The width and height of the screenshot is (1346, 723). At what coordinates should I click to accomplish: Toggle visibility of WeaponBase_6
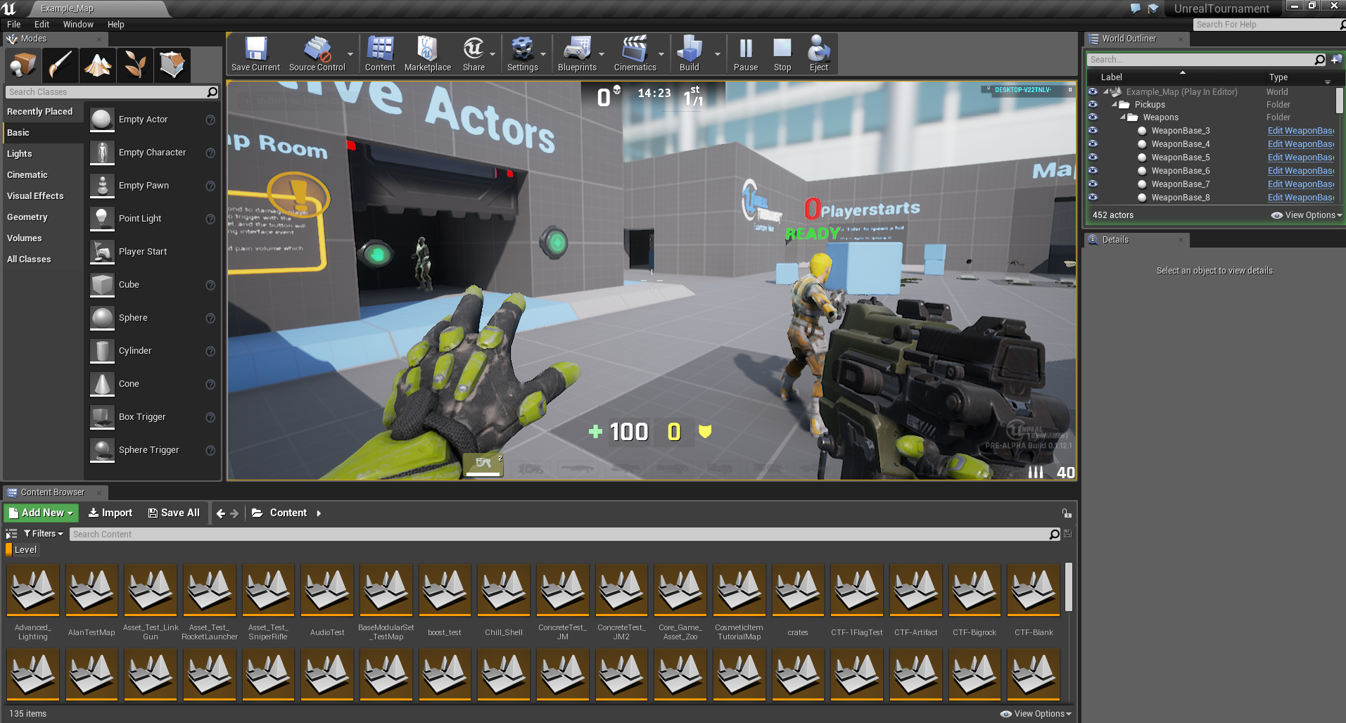[1093, 171]
